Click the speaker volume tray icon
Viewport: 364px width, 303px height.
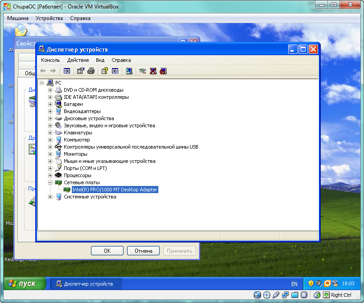[x=319, y=283]
